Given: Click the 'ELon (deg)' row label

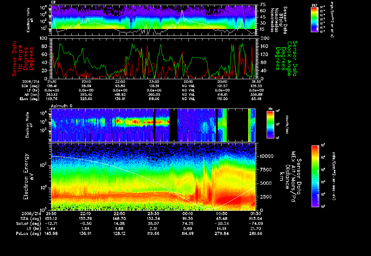Looking at the screenshot, I should tap(30, 99).
